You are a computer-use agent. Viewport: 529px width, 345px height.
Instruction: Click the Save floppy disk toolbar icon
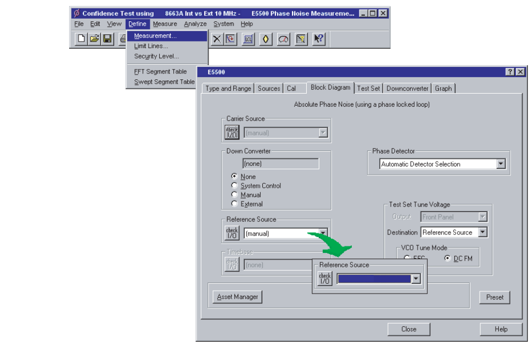click(108, 39)
